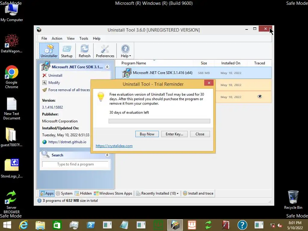Open File Explorer from the taskbar
Image resolution: width=308 pixels, height=231 pixels.
point(40,225)
